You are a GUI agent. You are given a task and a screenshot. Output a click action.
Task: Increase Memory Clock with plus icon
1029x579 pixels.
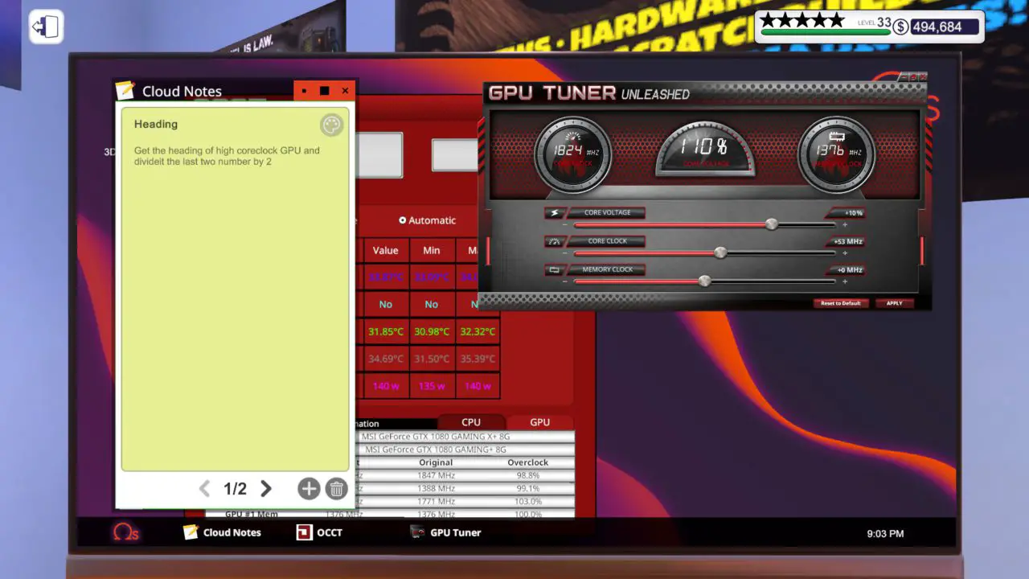click(844, 281)
